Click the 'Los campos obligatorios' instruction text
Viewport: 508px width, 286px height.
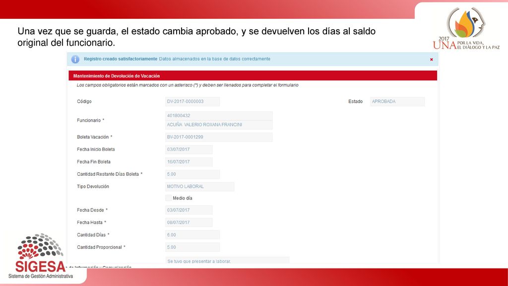pos(188,85)
